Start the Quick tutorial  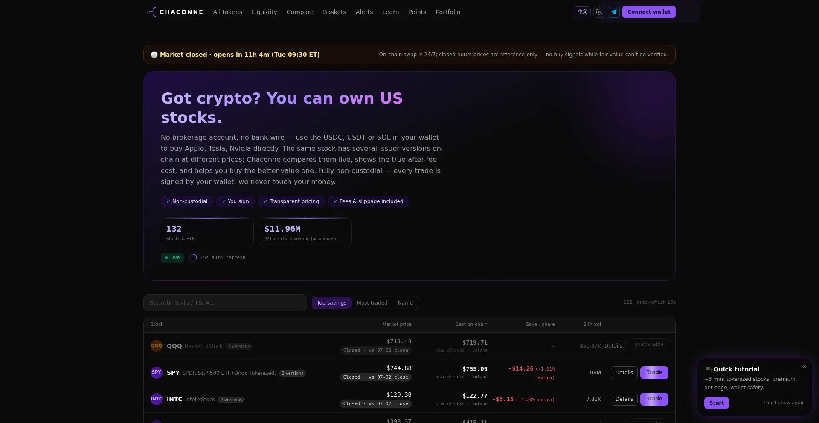click(x=717, y=403)
